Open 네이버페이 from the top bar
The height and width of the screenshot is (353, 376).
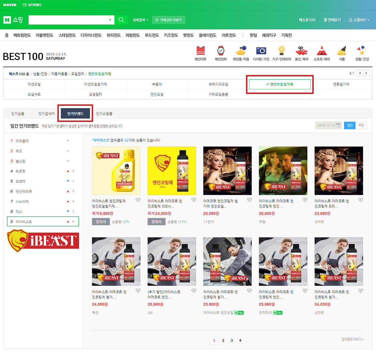tap(32, 5)
